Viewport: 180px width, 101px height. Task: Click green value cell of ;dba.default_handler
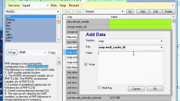140,22
